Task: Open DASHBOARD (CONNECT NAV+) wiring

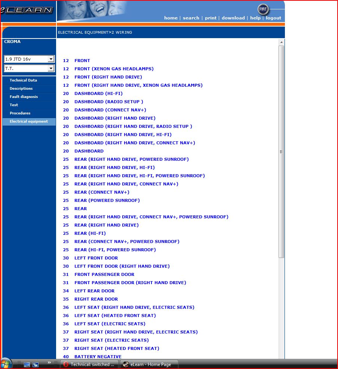Action: (110, 110)
